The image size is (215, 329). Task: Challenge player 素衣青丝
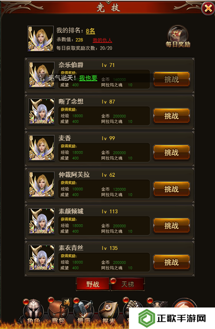(172, 262)
